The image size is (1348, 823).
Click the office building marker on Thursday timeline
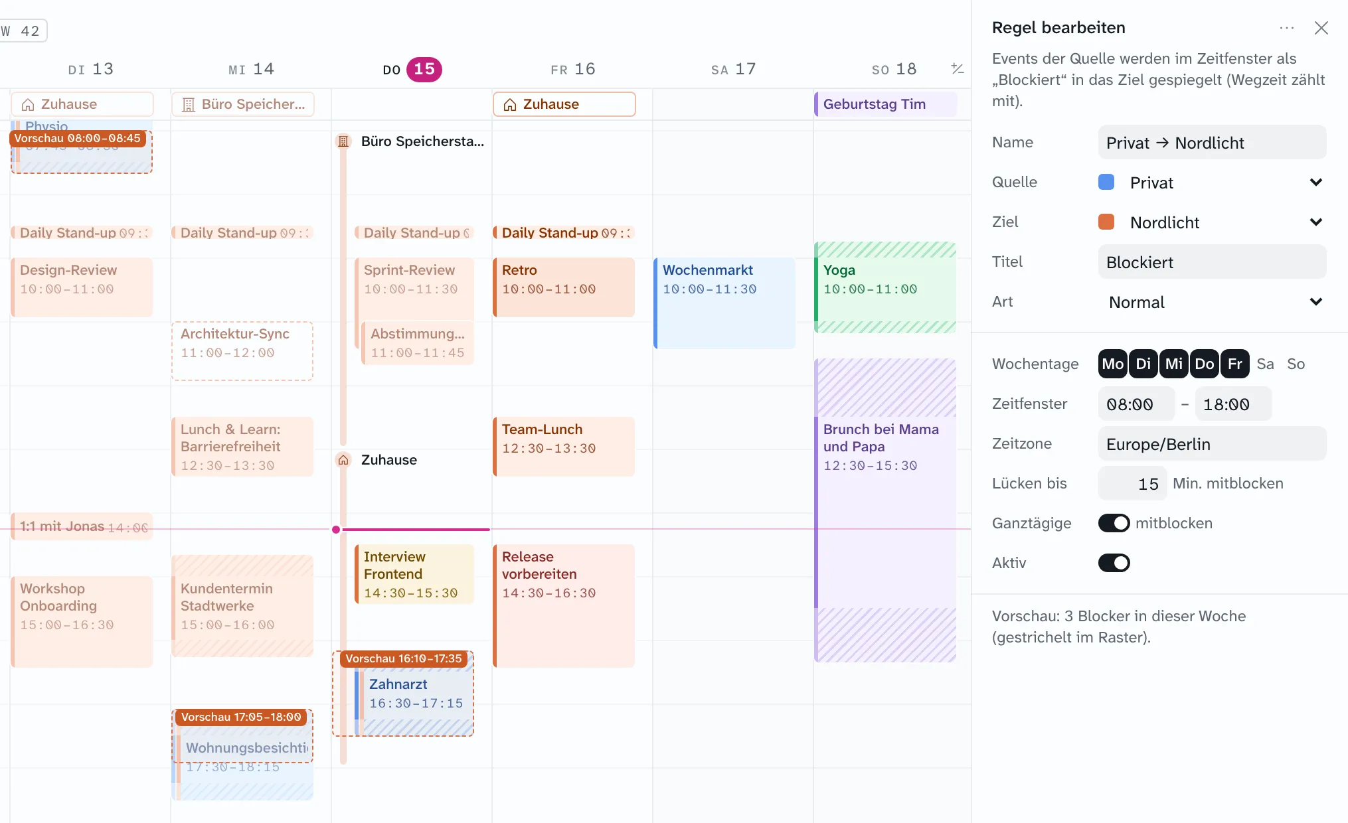[343, 141]
